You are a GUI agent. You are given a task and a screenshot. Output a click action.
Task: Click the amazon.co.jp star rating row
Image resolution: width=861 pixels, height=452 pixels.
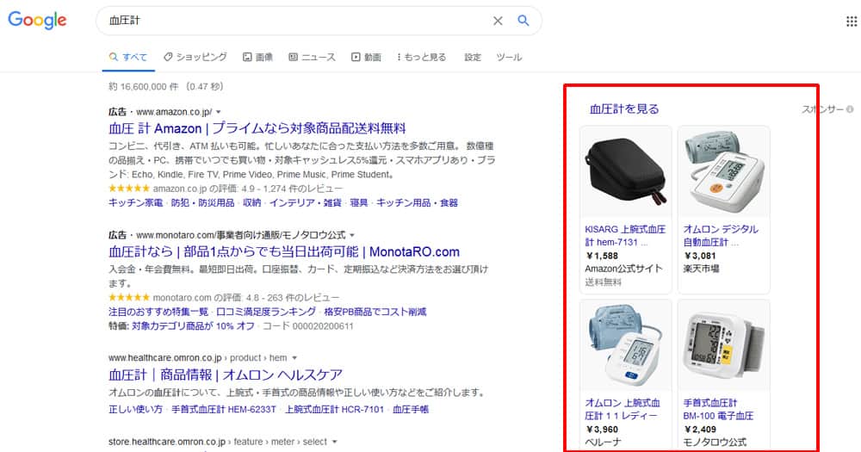tap(225, 189)
